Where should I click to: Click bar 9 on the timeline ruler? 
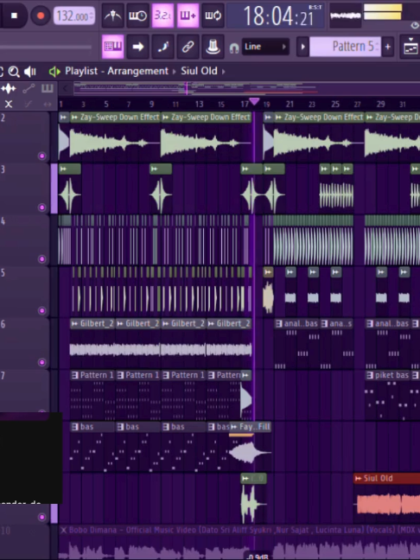click(x=152, y=104)
